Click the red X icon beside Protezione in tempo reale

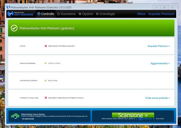(46, 98)
